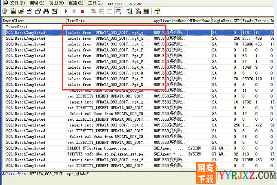The width and height of the screenshot is (277, 185).
Task: Click the delete from UFDATA_003_2017..Rpt_R... cell
Action: tap(110, 85)
